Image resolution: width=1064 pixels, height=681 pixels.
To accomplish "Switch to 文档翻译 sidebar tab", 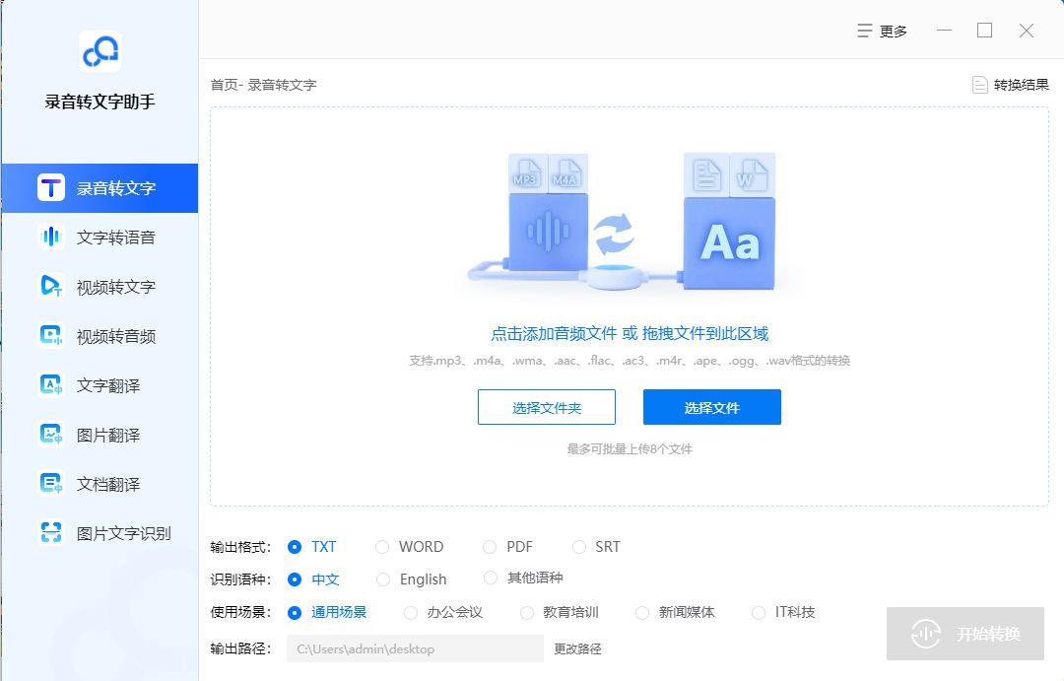I will 100,484.
